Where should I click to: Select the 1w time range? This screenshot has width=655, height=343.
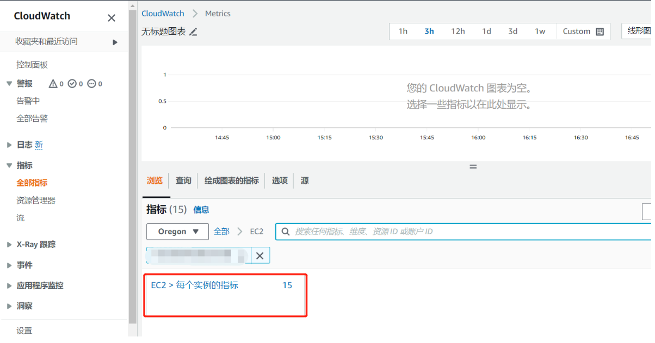click(540, 32)
